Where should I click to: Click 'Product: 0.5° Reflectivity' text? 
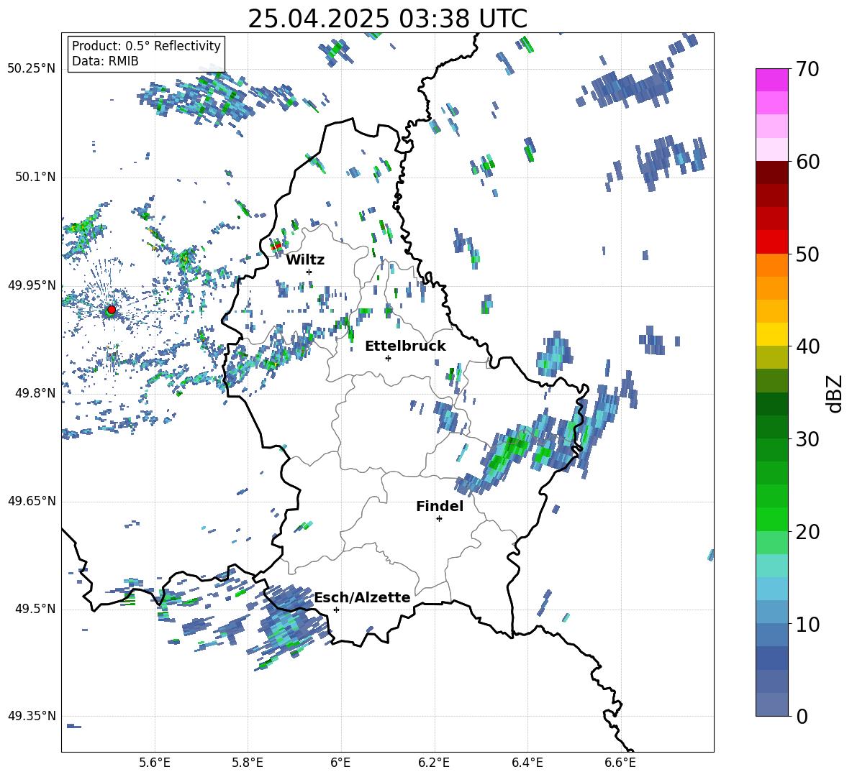146,45
